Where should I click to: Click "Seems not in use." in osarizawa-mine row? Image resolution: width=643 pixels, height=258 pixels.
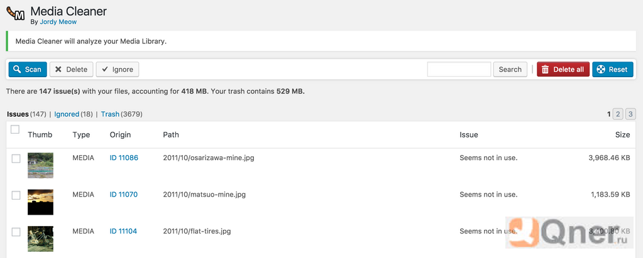(x=488, y=158)
